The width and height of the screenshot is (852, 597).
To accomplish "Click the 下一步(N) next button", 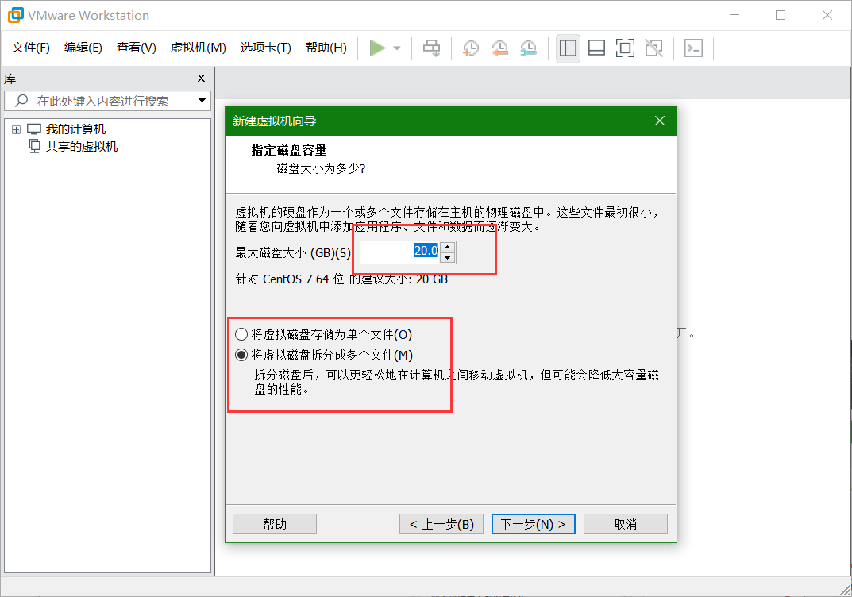I will pos(533,524).
